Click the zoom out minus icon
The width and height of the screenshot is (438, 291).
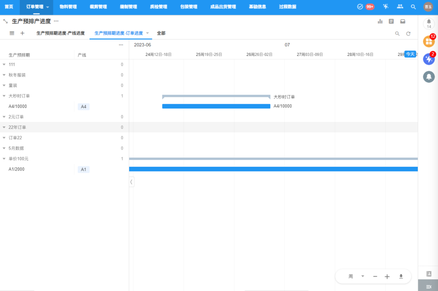point(375,276)
